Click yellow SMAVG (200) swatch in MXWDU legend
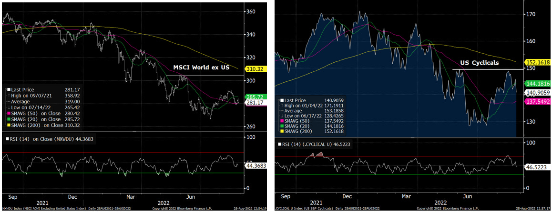552x212 pixels. (9, 125)
